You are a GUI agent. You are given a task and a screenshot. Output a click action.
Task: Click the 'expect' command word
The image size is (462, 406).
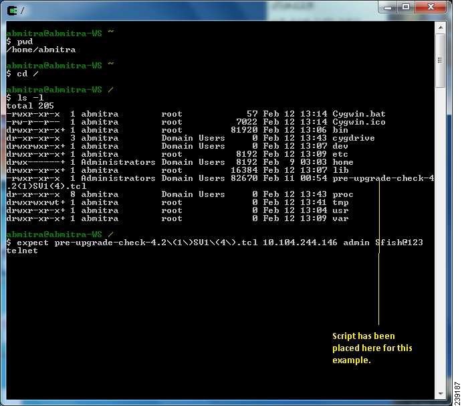click(33, 243)
